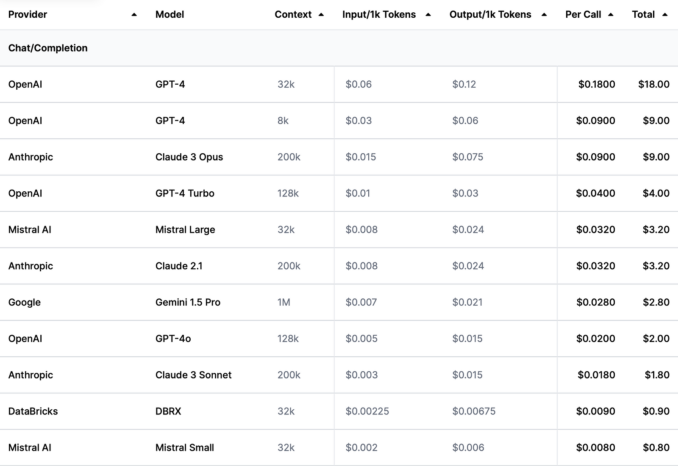Click the Total column sort arrow
678x466 pixels.
tap(665, 15)
